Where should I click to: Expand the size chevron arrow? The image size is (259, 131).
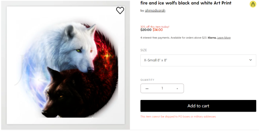coord(251,60)
